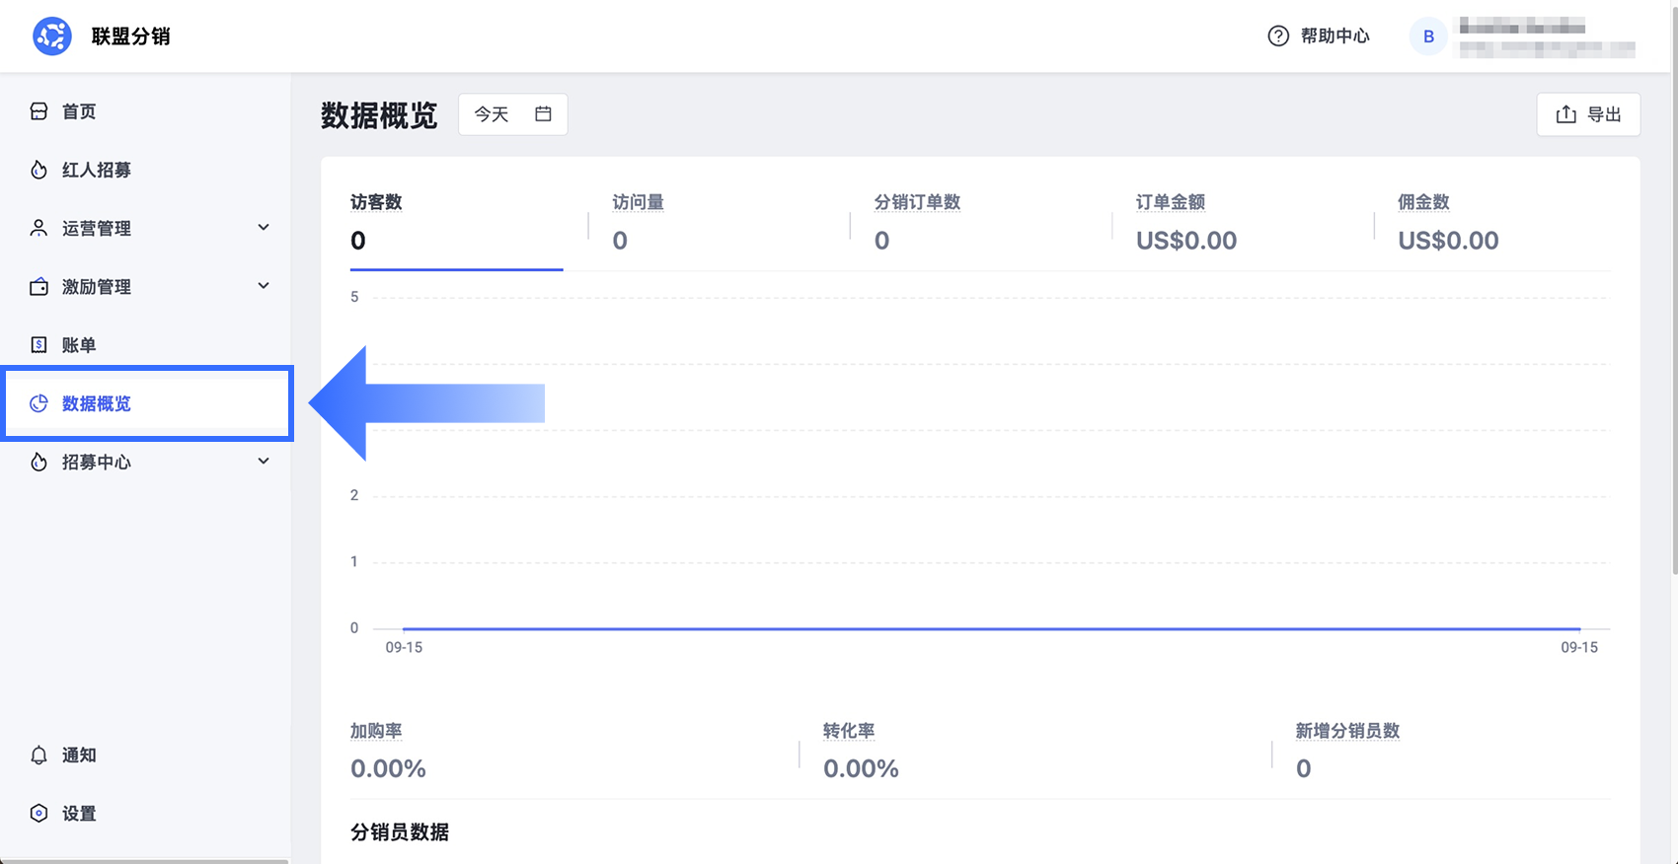Click the 导出 export button
This screenshot has width=1678, height=864.
[1588, 114]
